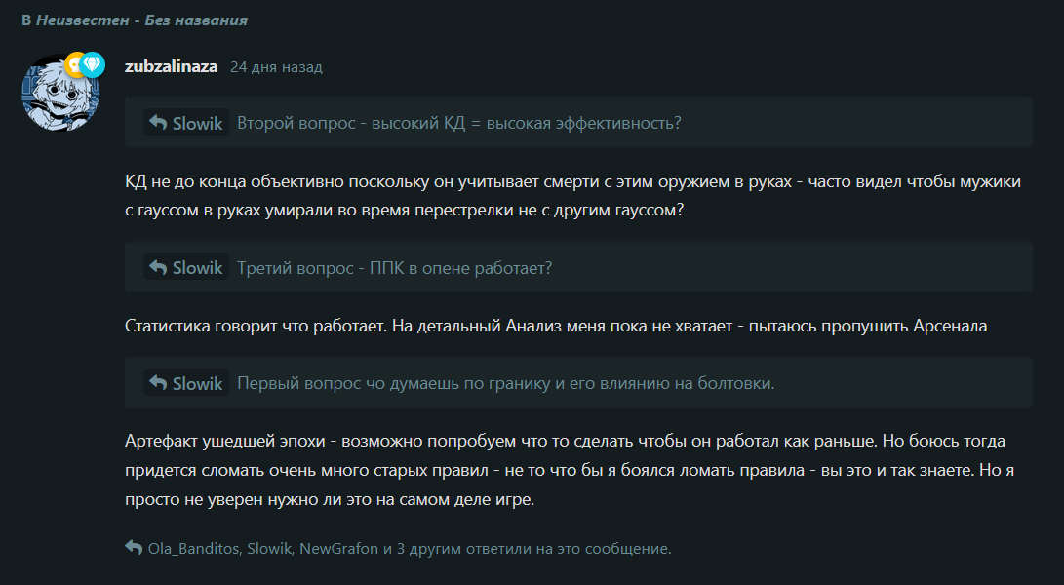Click the yellow skull badge on the avatar
The image size is (1064, 585).
coord(75,65)
